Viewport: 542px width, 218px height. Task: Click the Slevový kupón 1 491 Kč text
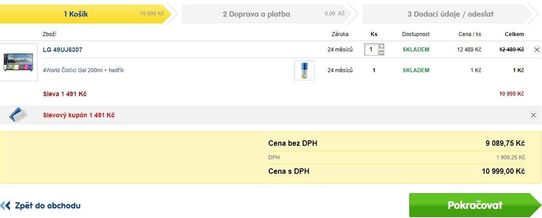[x=79, y=115]
